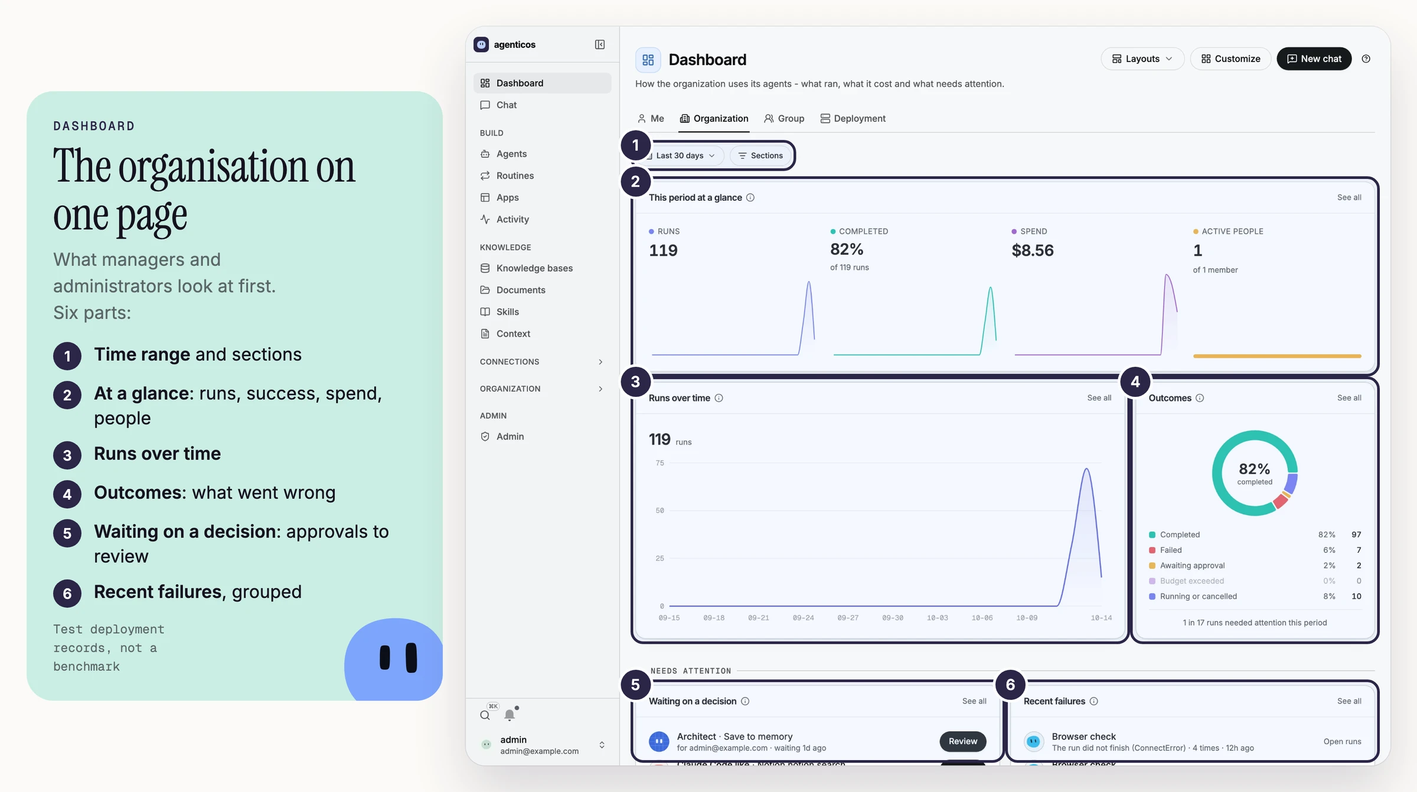Open Activity in the sidebar

[542, 219]
